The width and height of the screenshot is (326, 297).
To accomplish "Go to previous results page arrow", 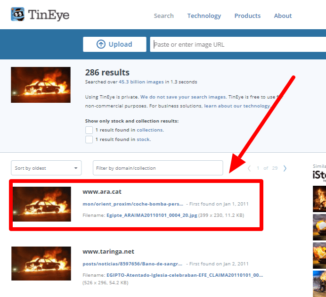I will pos(249,168).
